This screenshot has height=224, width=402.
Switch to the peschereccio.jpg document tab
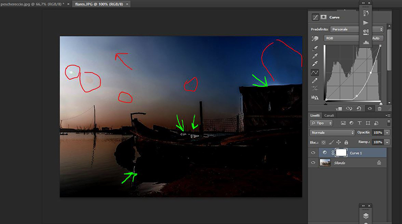click(x=34, y=4)
